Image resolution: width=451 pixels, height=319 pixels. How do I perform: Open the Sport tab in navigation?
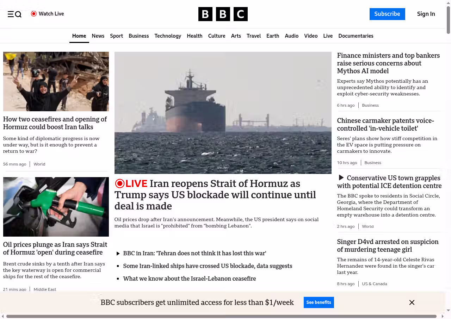[x=116, y=36]
